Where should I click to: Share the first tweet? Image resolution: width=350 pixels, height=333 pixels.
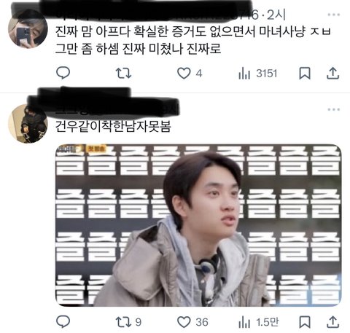332,73
